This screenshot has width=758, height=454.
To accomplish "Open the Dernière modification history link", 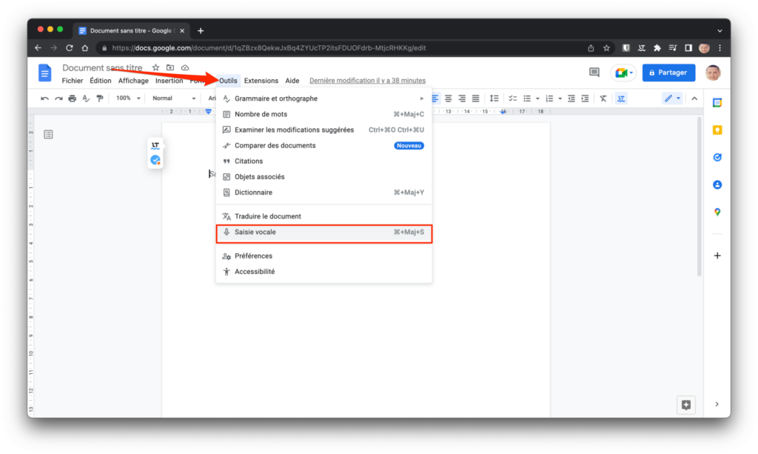I will [367, 81].
